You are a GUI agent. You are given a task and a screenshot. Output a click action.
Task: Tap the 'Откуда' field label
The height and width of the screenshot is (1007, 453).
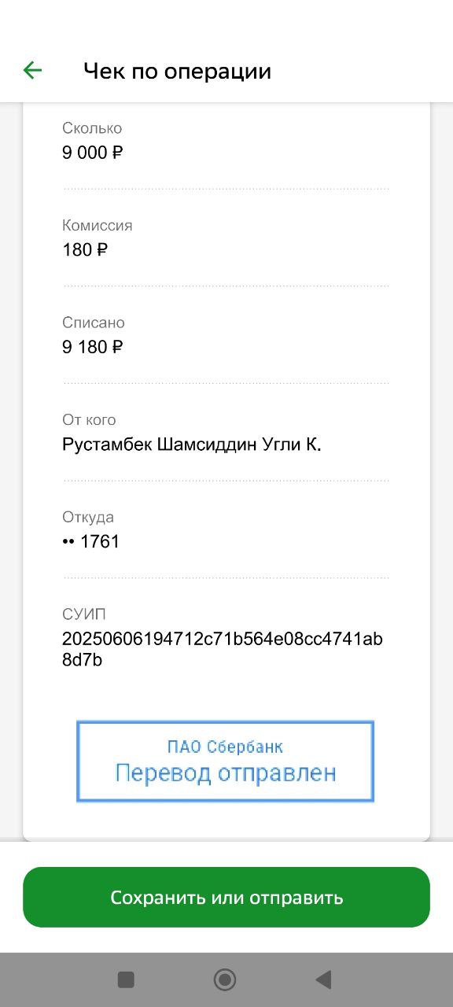click(88, 518)
